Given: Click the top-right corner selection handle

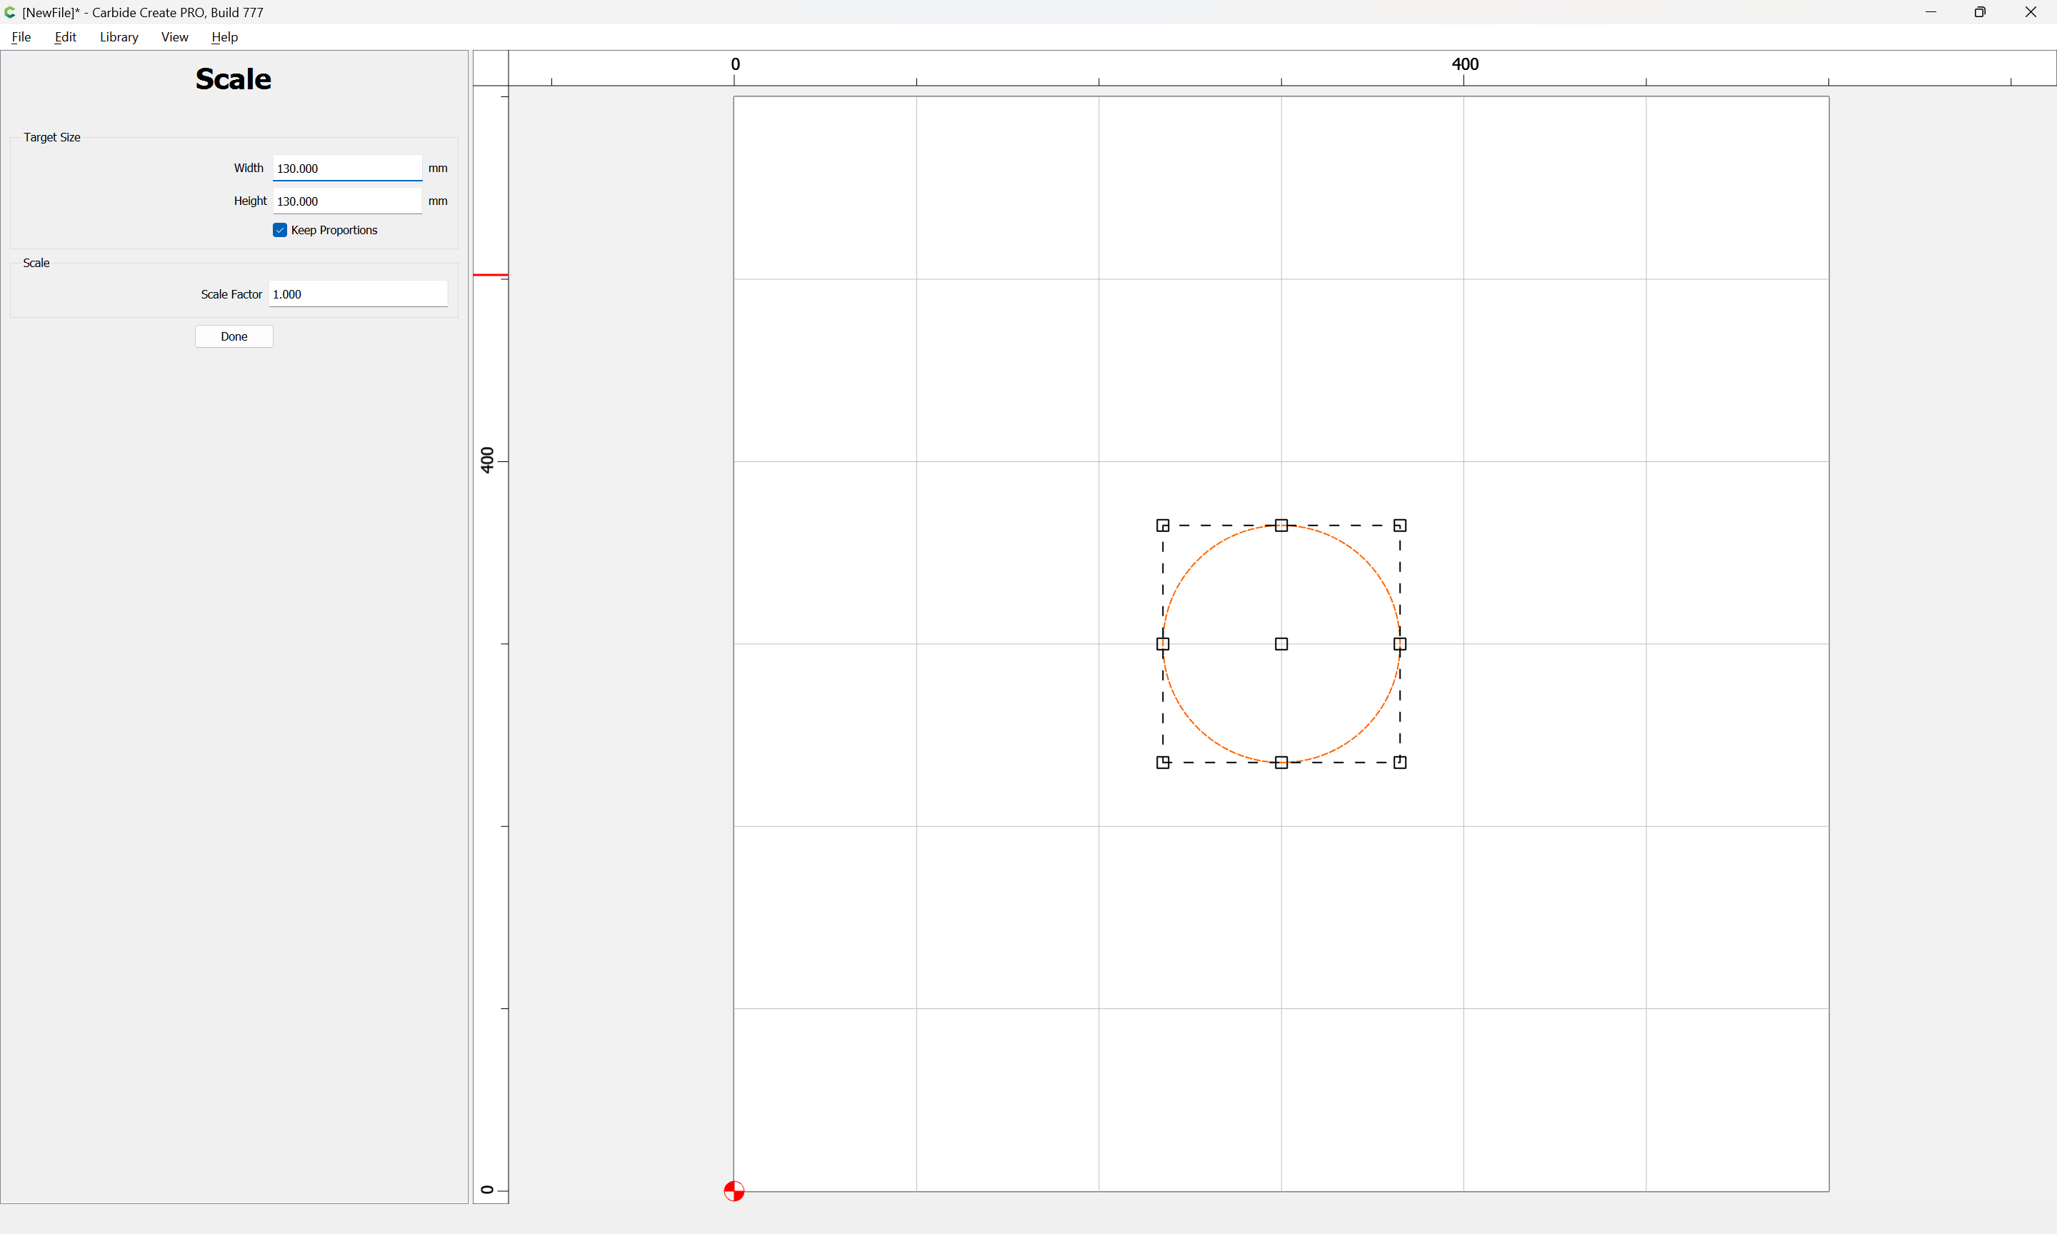Looking at the screenshot, I should pyautogui.click(x=1399, y=526).
